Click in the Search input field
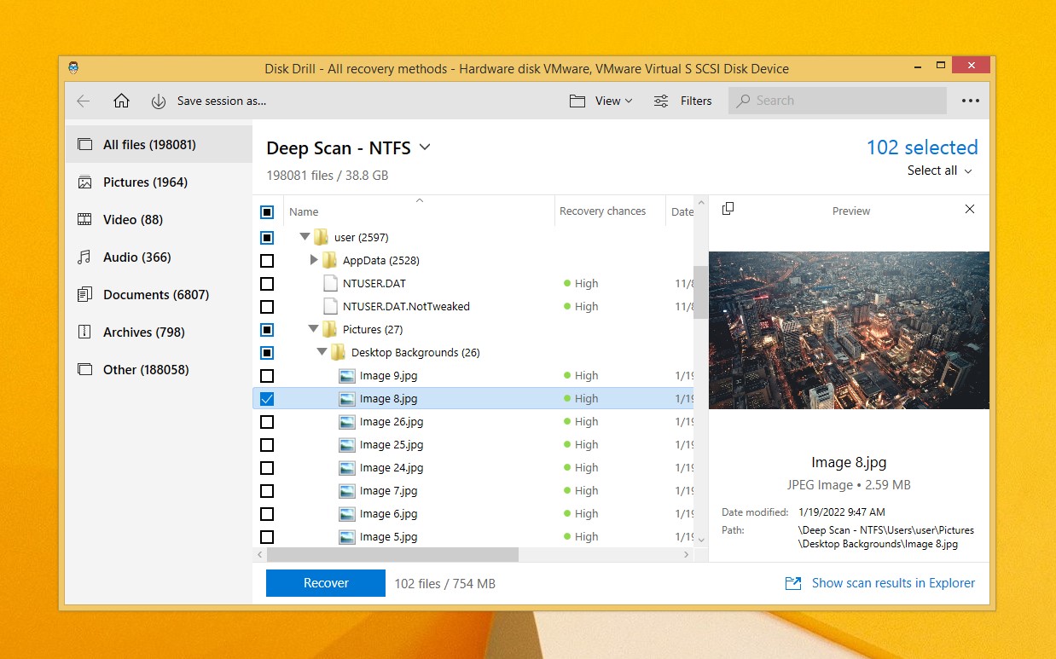The height and width of the screenshot is (659, 1056). [x=838, y=101]
